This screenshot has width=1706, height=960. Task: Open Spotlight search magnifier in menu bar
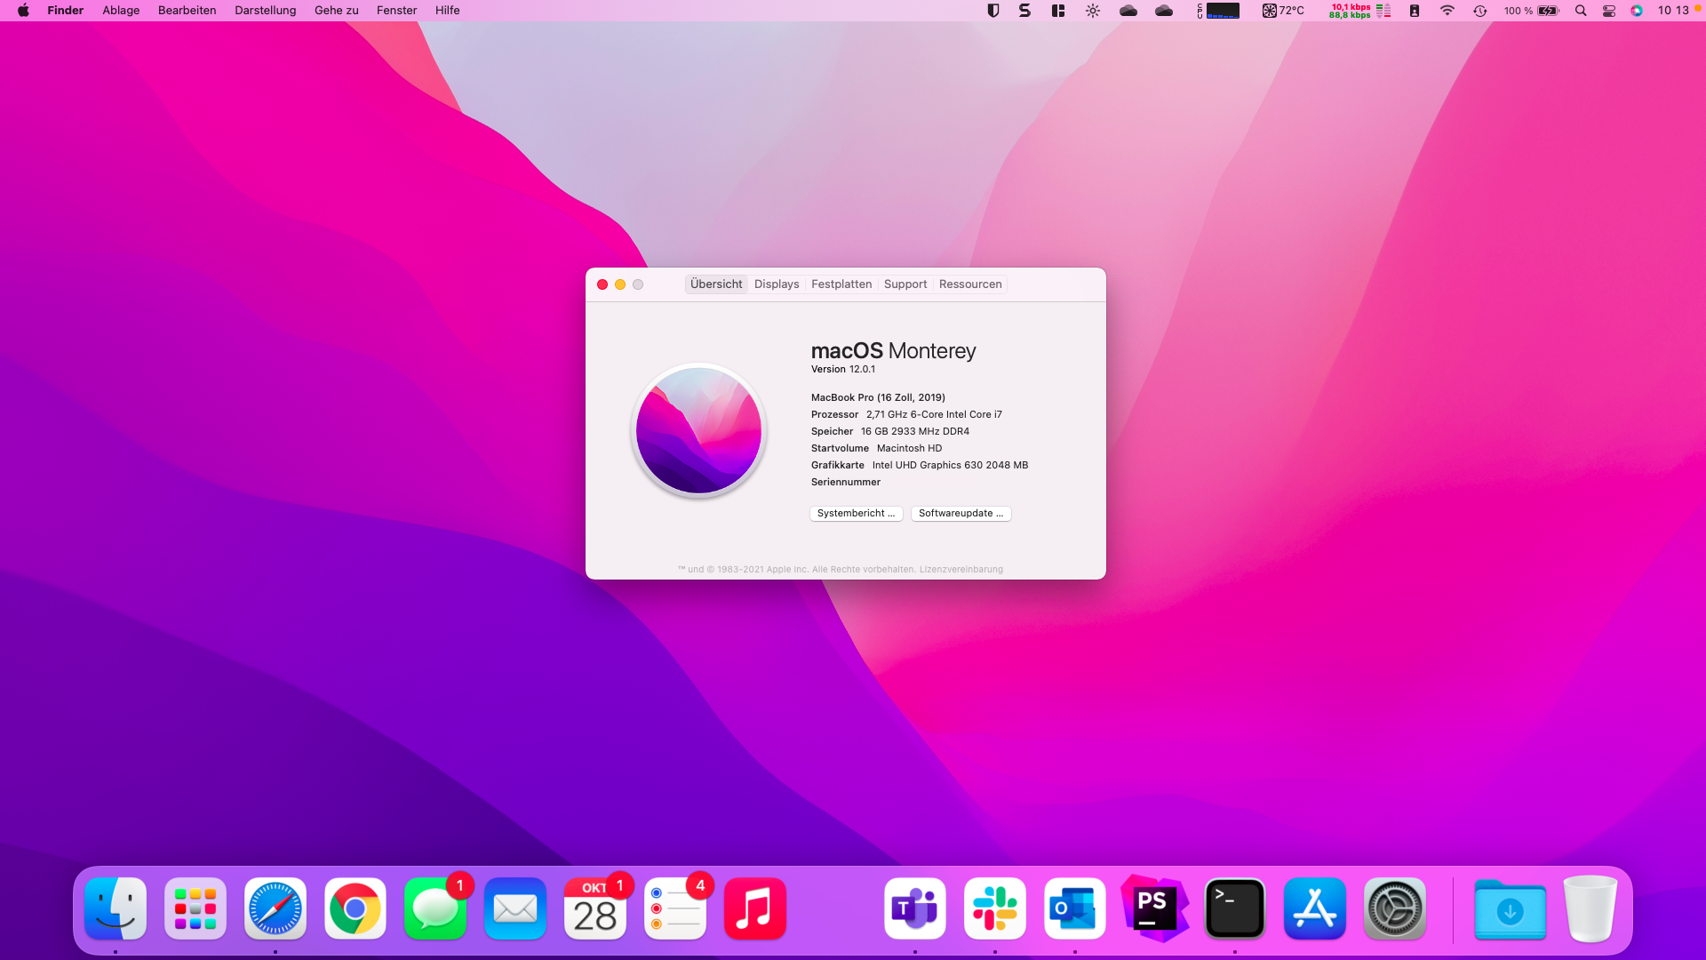tap(1581, 11)
